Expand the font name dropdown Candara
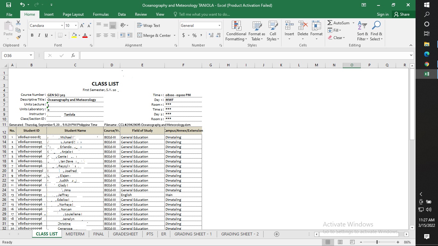 (x=62, y=26)
